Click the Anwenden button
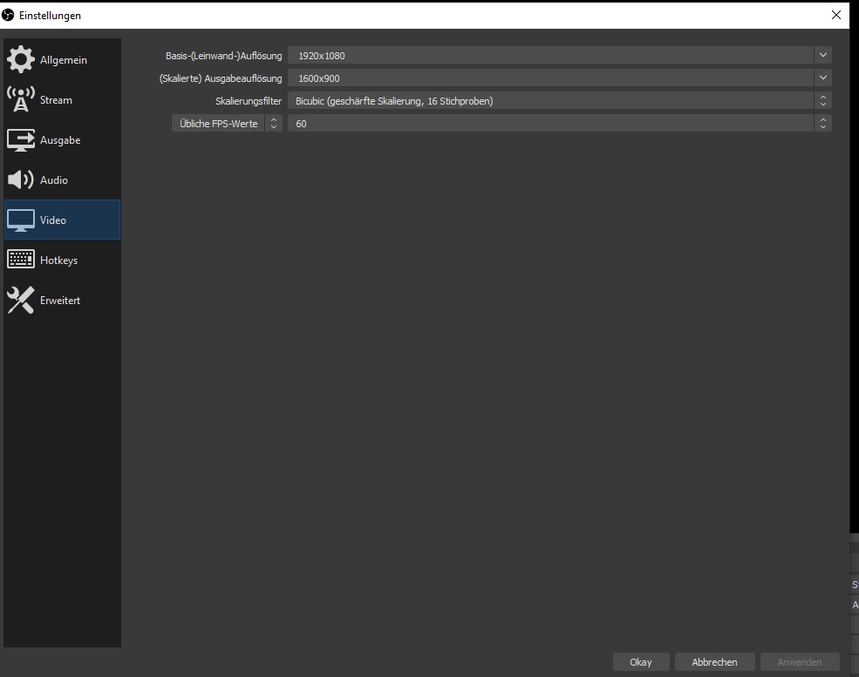This screenshot has height=677, width=859. pos(799,662)
